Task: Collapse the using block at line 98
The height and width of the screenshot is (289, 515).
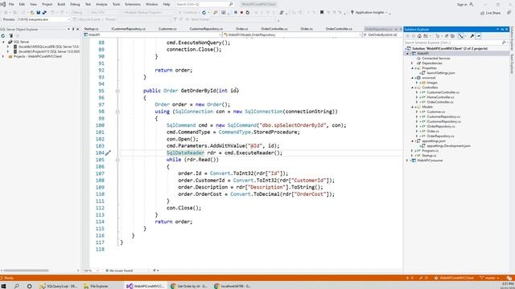Action: point(117,112)
